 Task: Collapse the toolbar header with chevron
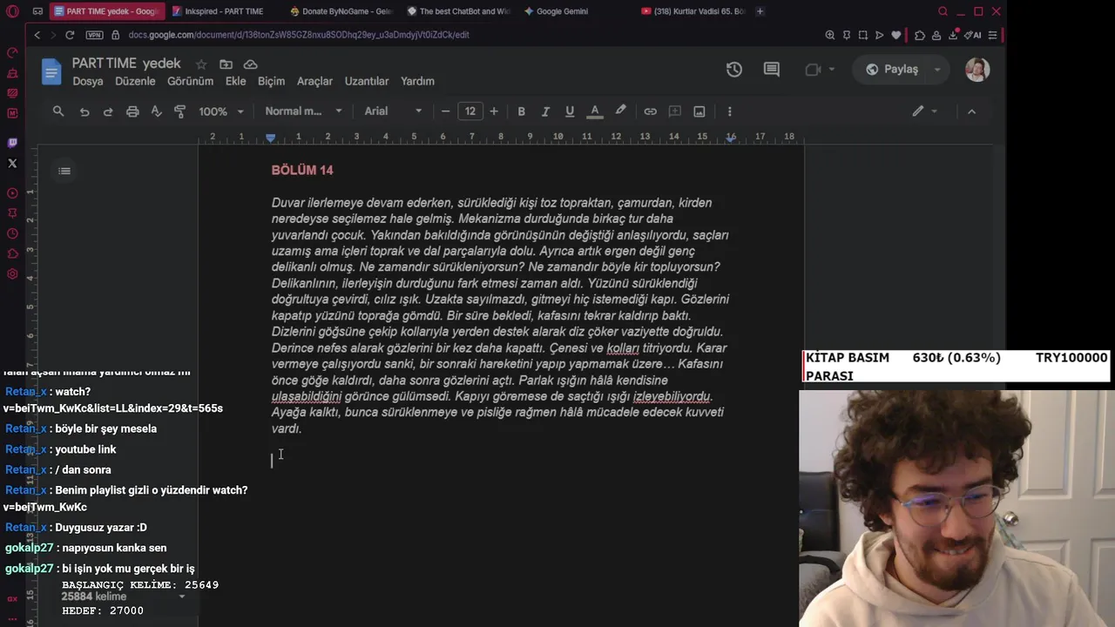[x=972, y=111]
